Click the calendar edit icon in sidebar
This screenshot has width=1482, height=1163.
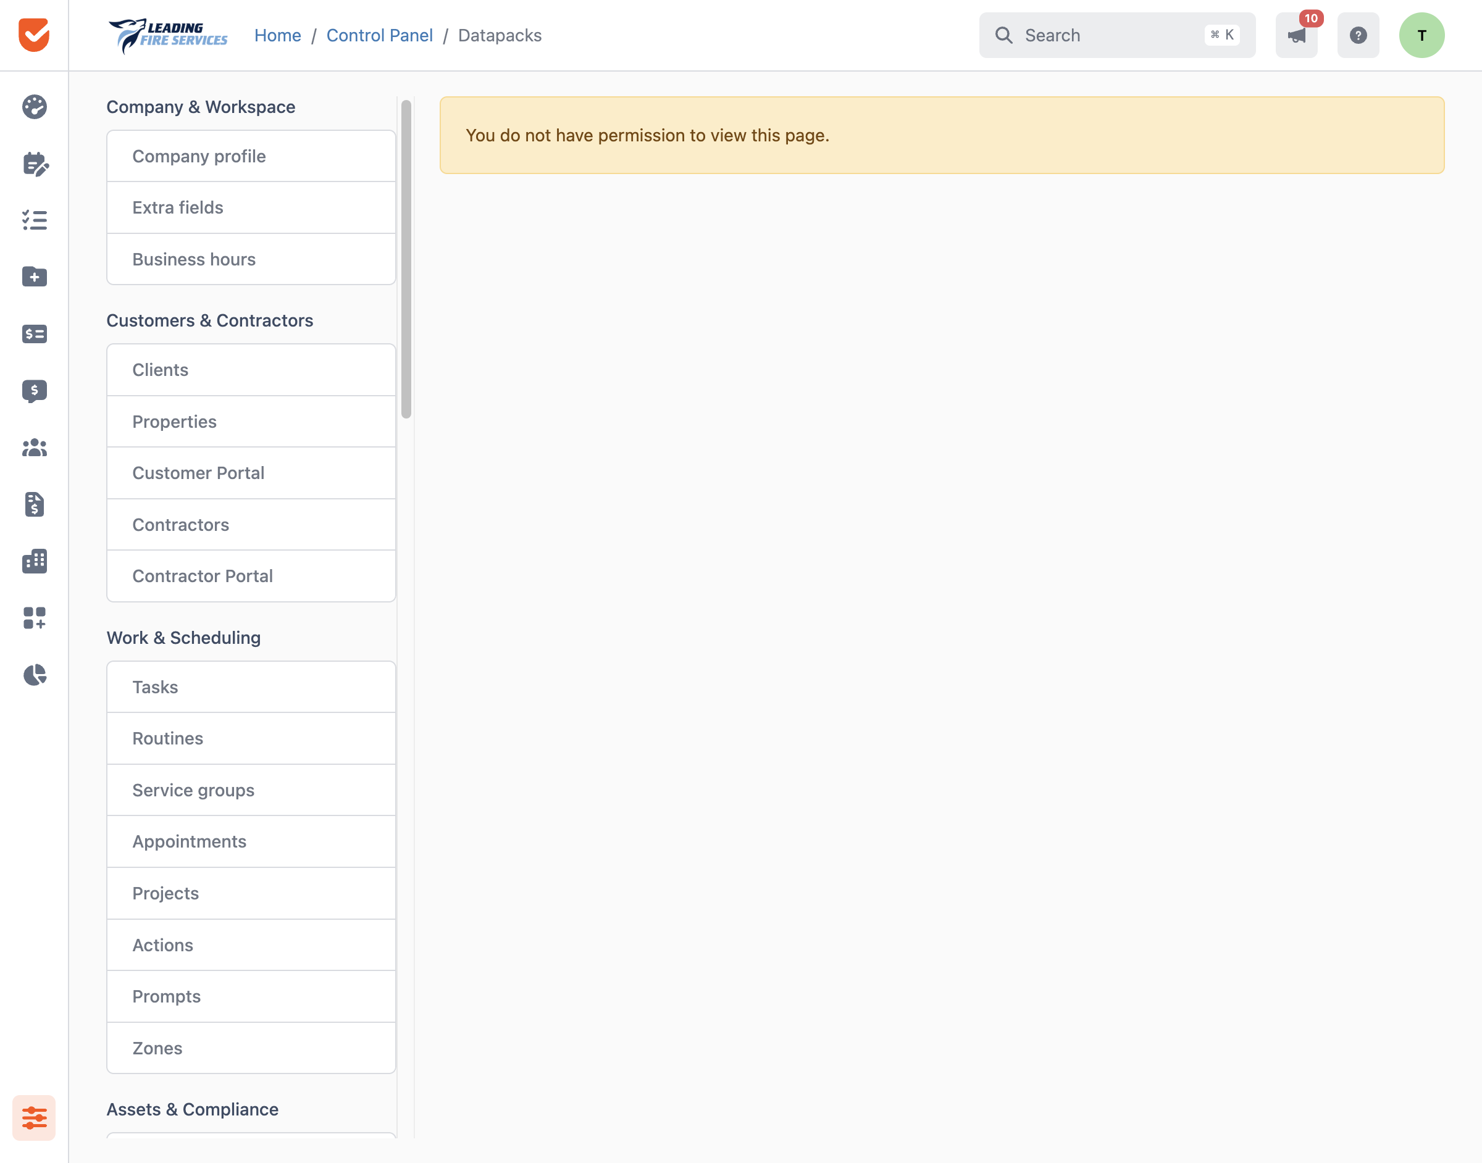pos(34,164)
